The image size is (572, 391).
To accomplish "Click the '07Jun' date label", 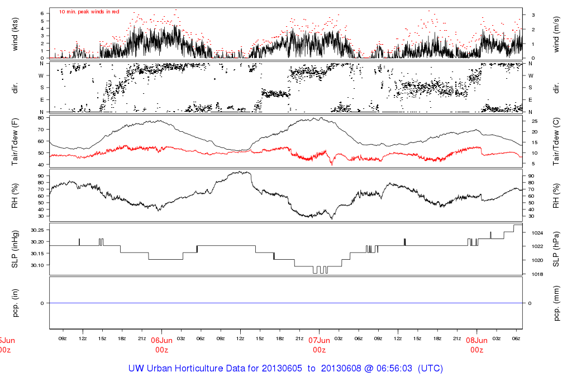I will [319, 340].
